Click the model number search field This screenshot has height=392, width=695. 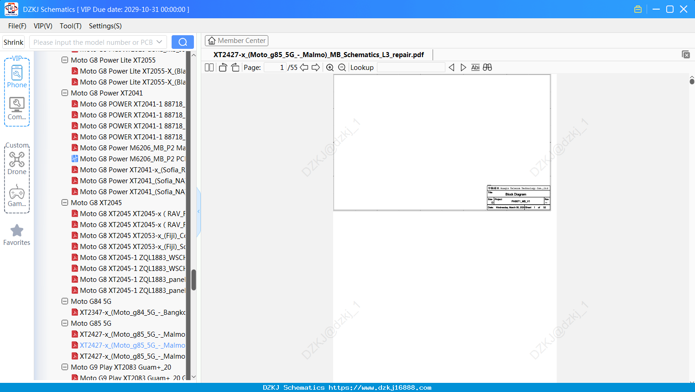tap(93, 42)
